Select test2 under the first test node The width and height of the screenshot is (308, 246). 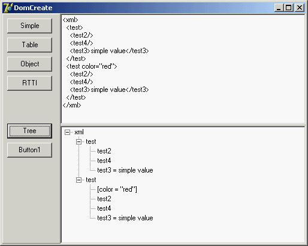click(104, 151)
